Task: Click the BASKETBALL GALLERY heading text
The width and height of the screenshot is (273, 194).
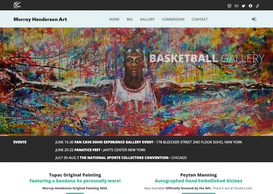Action: (207, 58)
